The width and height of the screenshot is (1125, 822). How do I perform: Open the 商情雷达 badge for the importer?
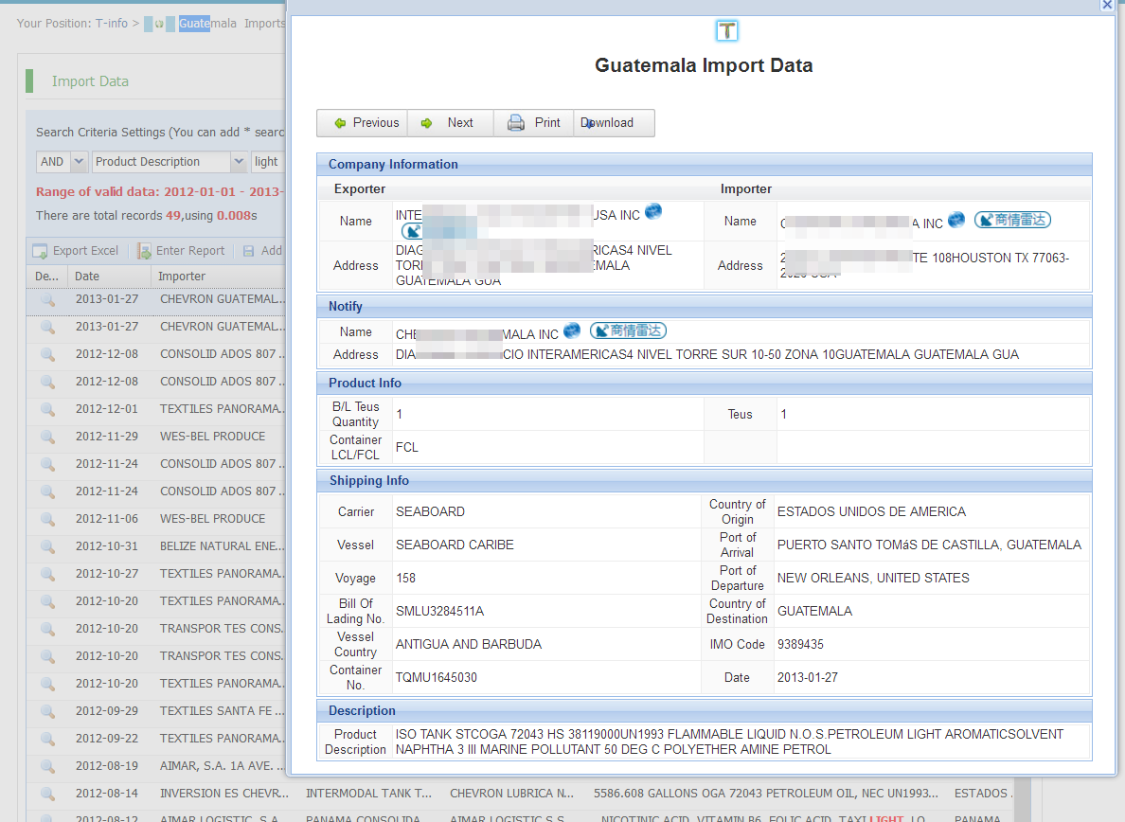pyautogui.click(x=1012, y=220)
